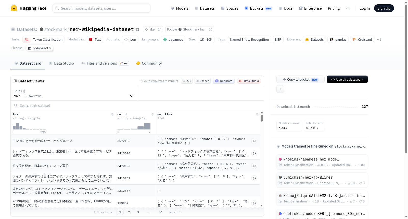
Task: Open Docs in top navigation
Action: [286, 8]
